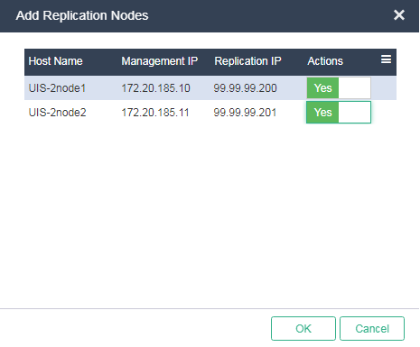Select the UIS-2node1 host name cell
Screen dimensions: 420x347
coord(57,88)
